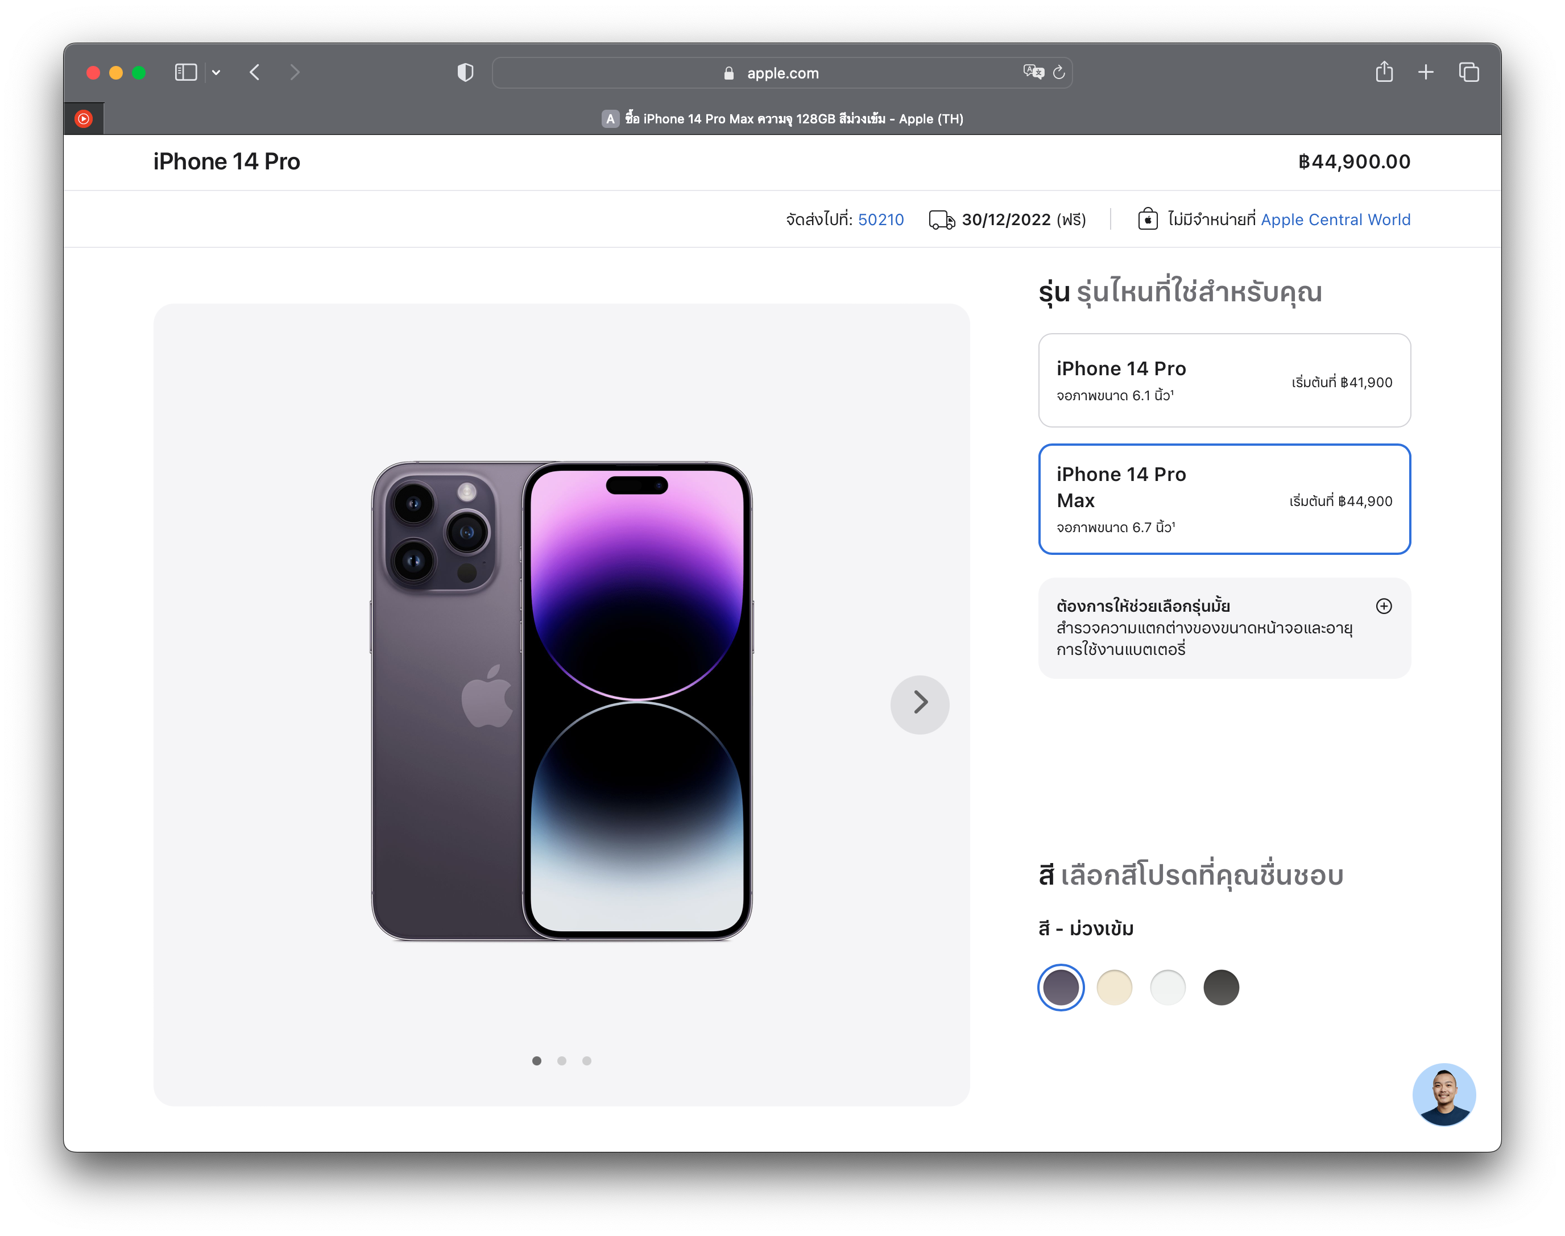The width and height of the screenshot is (1565, 1236).
Task: Click the translate page icon
Action: click(x=1034, y=72)
